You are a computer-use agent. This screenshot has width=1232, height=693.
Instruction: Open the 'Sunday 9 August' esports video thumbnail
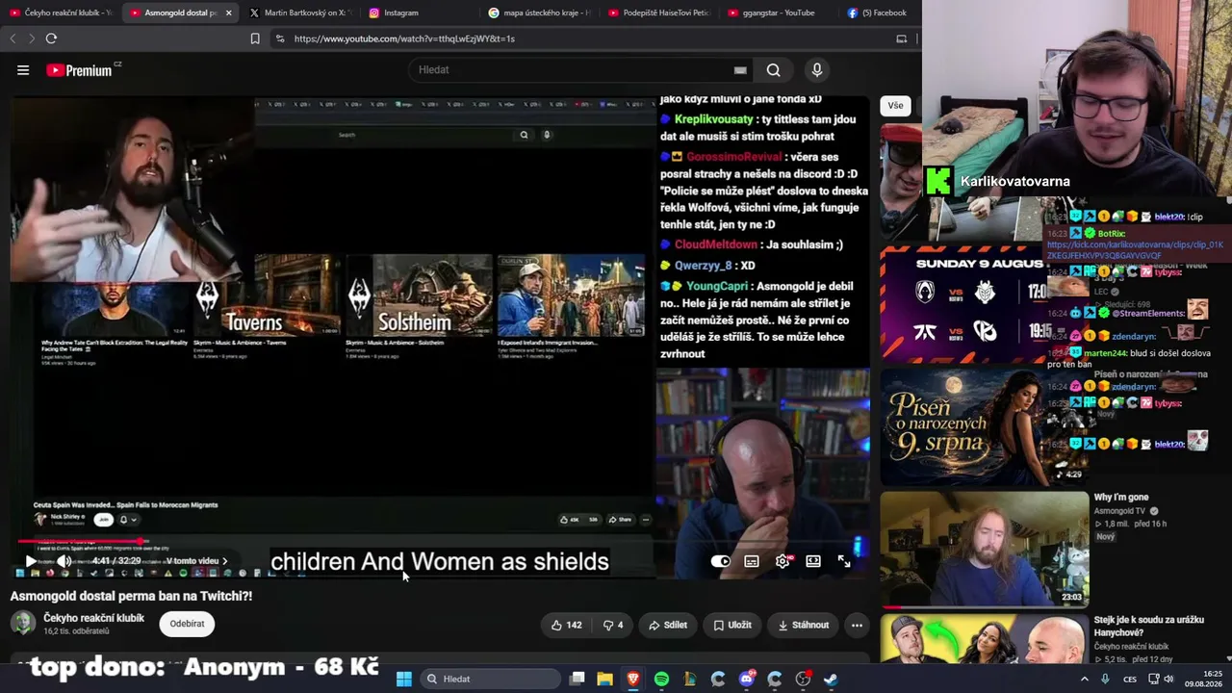(963, 304)
